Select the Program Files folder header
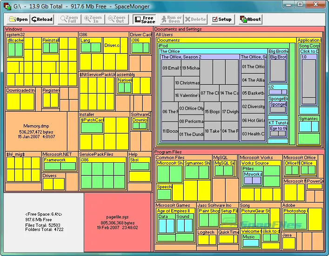Image resolution: width=329 pixels, height=256 pixels. tap(168, 152)
